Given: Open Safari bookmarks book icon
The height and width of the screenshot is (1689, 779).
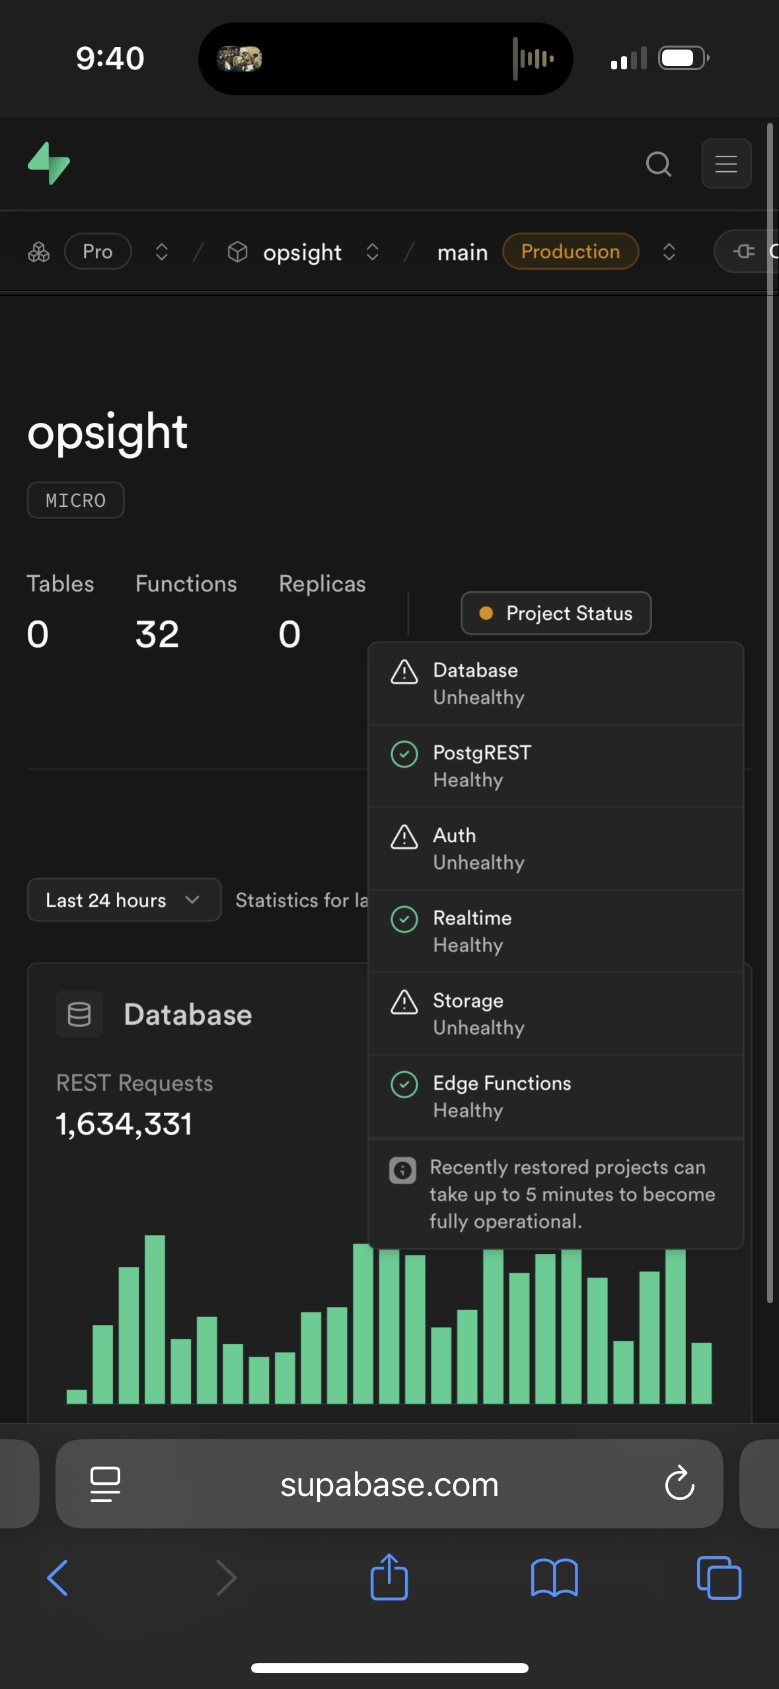Looking at the screenshot, I should tap(554, 1577).
